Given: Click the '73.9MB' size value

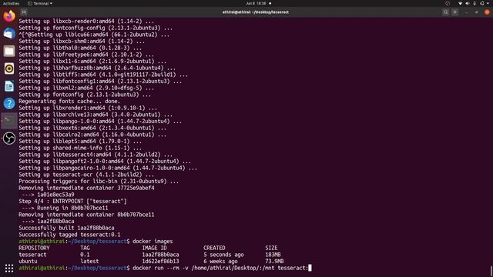Looking at the screenshot, I should (x=274, y=262).
